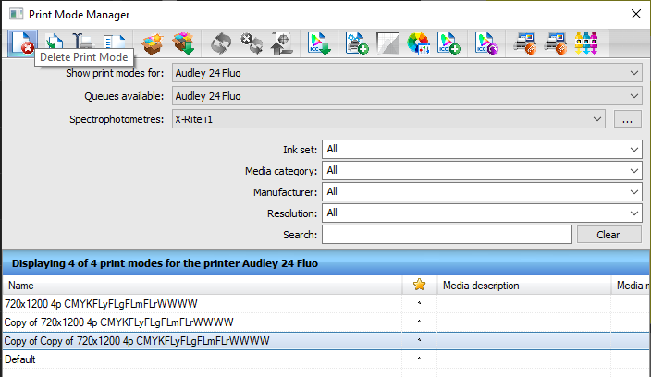Screen dimensions: 651x377
Task: Open the 'Show print modes for' dropdown
Action: tap(407, 73)
